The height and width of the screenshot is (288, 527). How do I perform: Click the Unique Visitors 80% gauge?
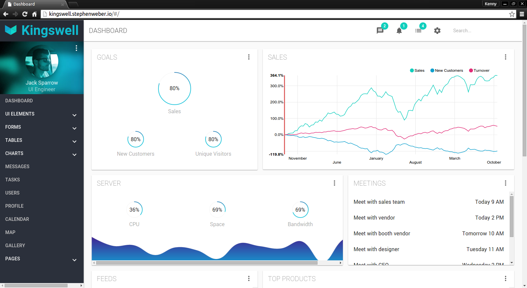point(213,139)
